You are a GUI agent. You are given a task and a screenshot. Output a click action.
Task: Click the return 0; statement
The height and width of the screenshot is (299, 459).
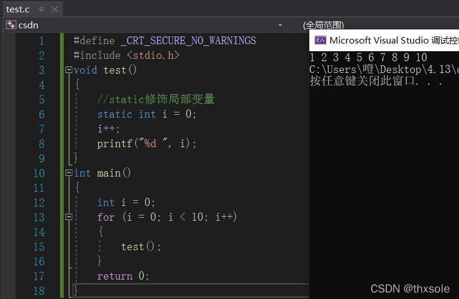[x=123, y=276]
